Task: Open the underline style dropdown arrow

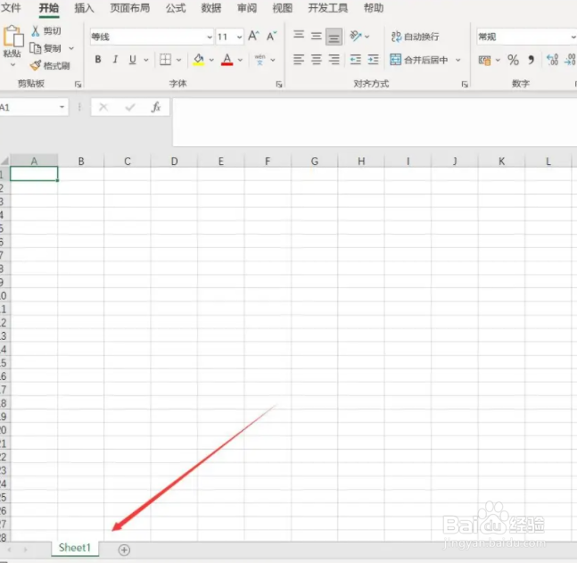Action: click(x=146, y=60)
